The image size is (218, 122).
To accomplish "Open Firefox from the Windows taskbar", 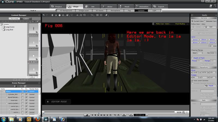I will [x=37, y=119].
